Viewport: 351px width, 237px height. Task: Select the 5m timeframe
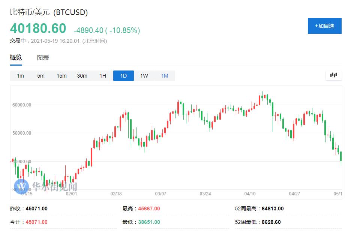click(41, 76)
